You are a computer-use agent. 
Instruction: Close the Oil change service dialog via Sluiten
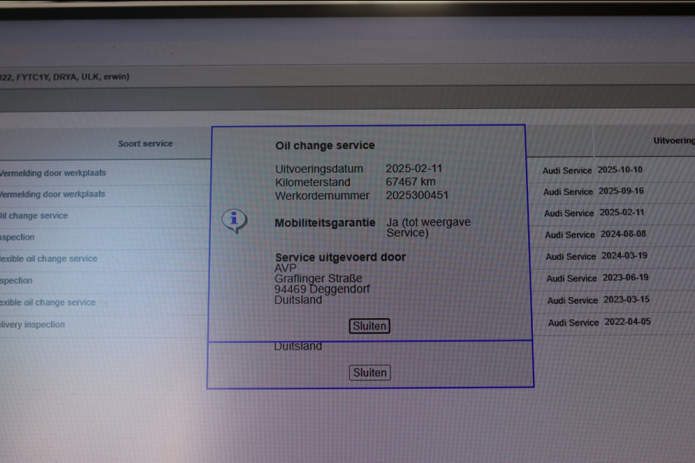pyautogui.click(x=369, y=326)
